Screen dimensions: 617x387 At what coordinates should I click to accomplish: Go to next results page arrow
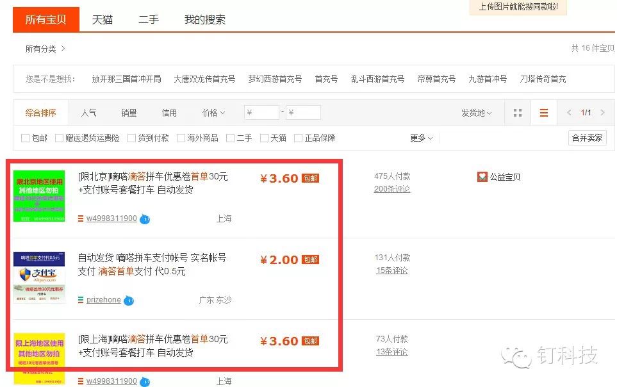(x=602, y=113)
